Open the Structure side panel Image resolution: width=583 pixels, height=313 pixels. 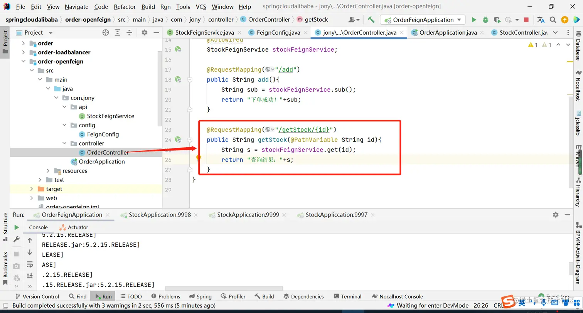pyautogui.click(x=5, y=227)
